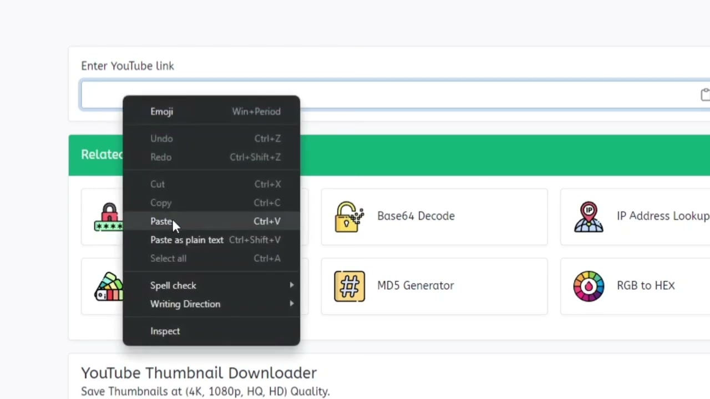Open the RGB to HEX tool
710x399 pixels.
point(635,287)
